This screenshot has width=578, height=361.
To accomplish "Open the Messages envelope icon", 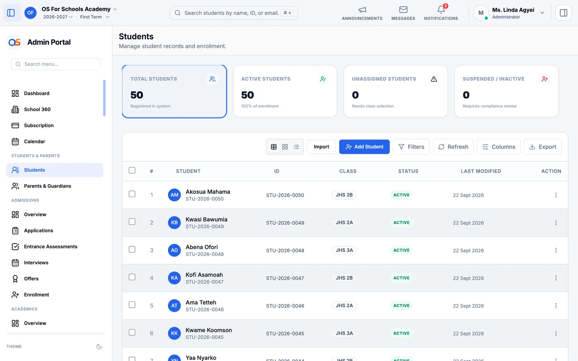I will 403,10.
